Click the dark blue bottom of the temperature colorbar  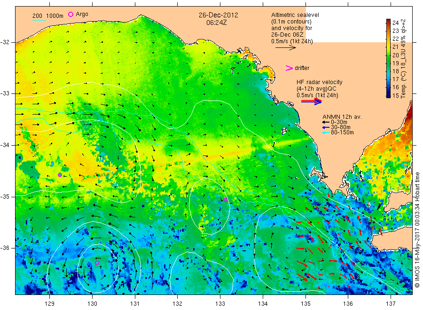pyautogui.click(x=389, y=95)
